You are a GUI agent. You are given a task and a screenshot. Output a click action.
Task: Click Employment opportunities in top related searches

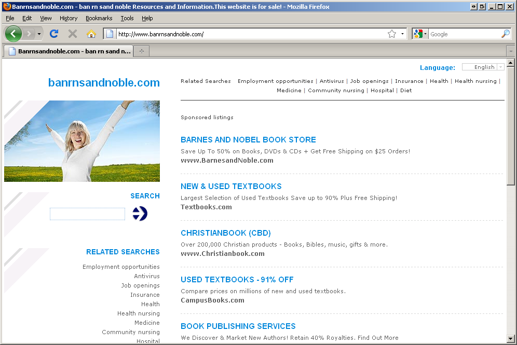click(x=275, y=81)
